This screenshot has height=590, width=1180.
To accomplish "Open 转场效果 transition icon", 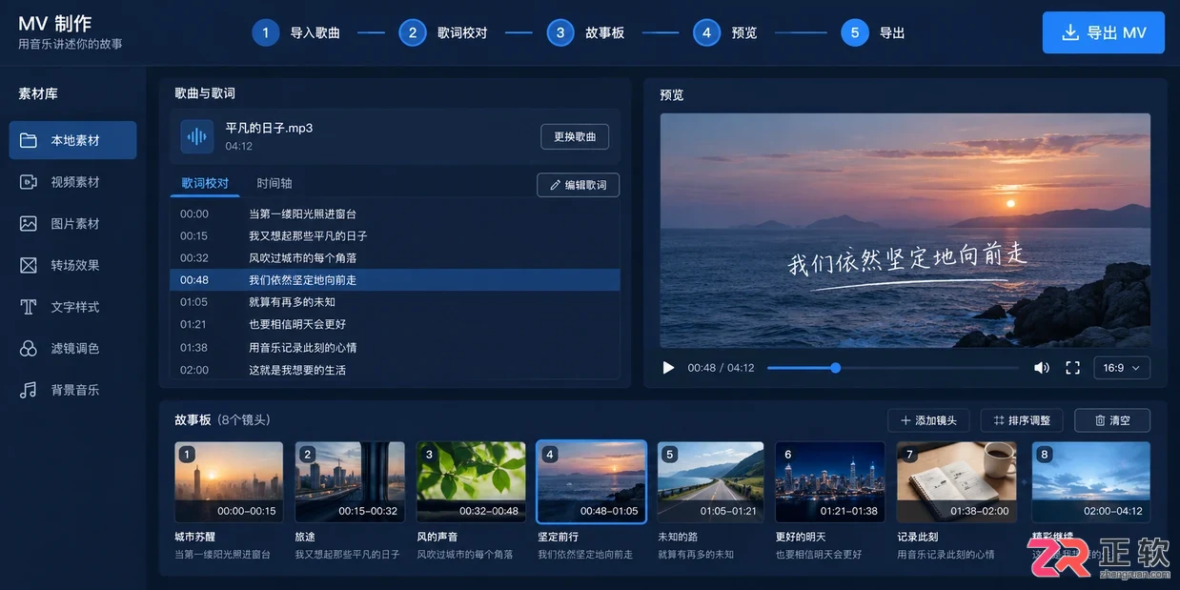I will point(29,265).
